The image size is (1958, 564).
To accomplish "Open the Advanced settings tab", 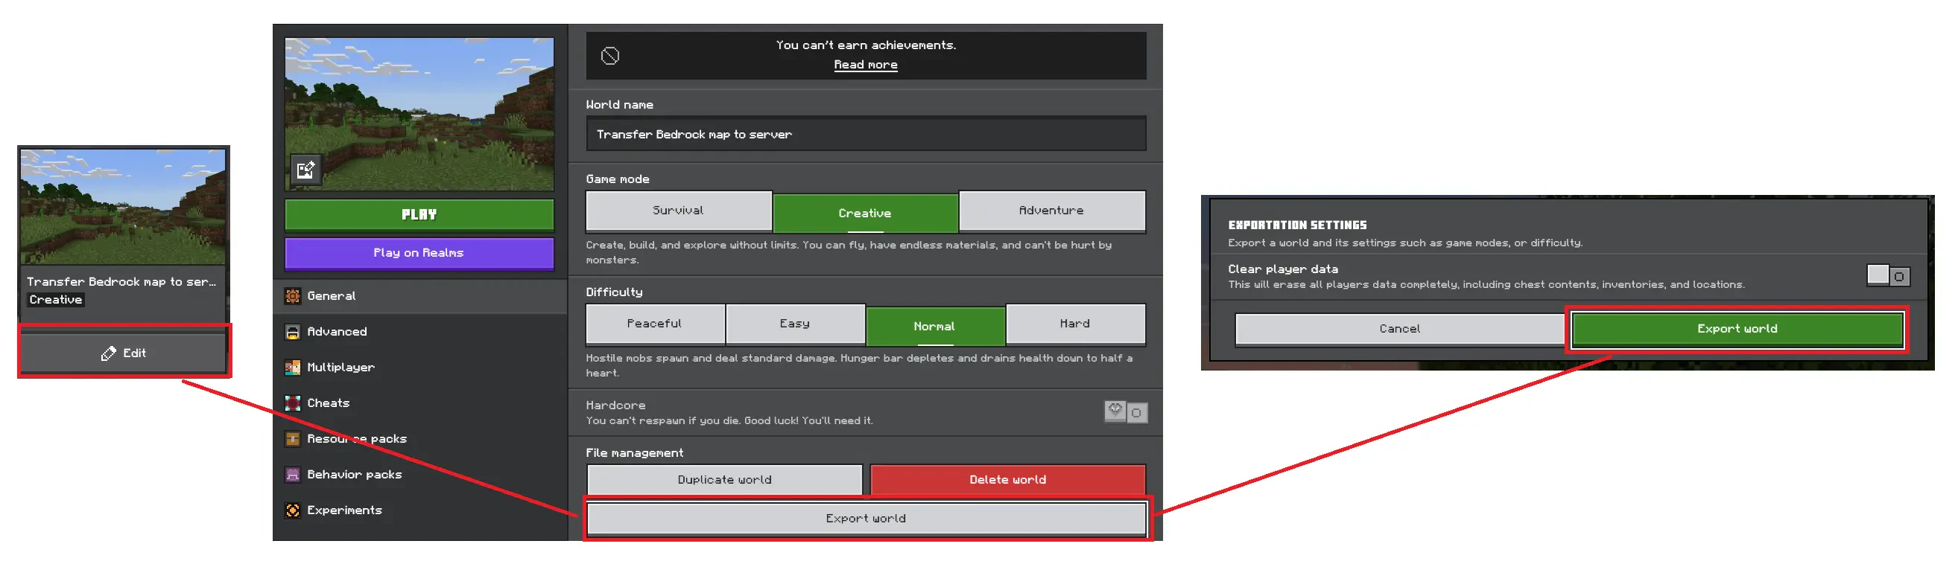I will [x=420, y=332].
